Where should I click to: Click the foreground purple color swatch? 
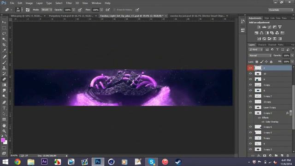coord(3,140)
